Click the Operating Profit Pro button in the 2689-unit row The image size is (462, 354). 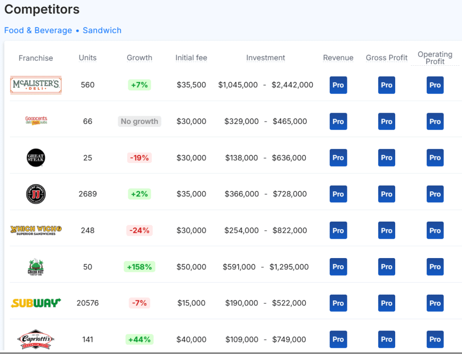point(435,194)
